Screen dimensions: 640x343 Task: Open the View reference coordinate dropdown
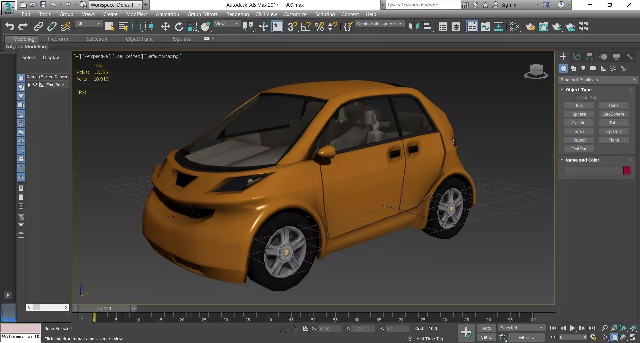click(x=227, y=24)
